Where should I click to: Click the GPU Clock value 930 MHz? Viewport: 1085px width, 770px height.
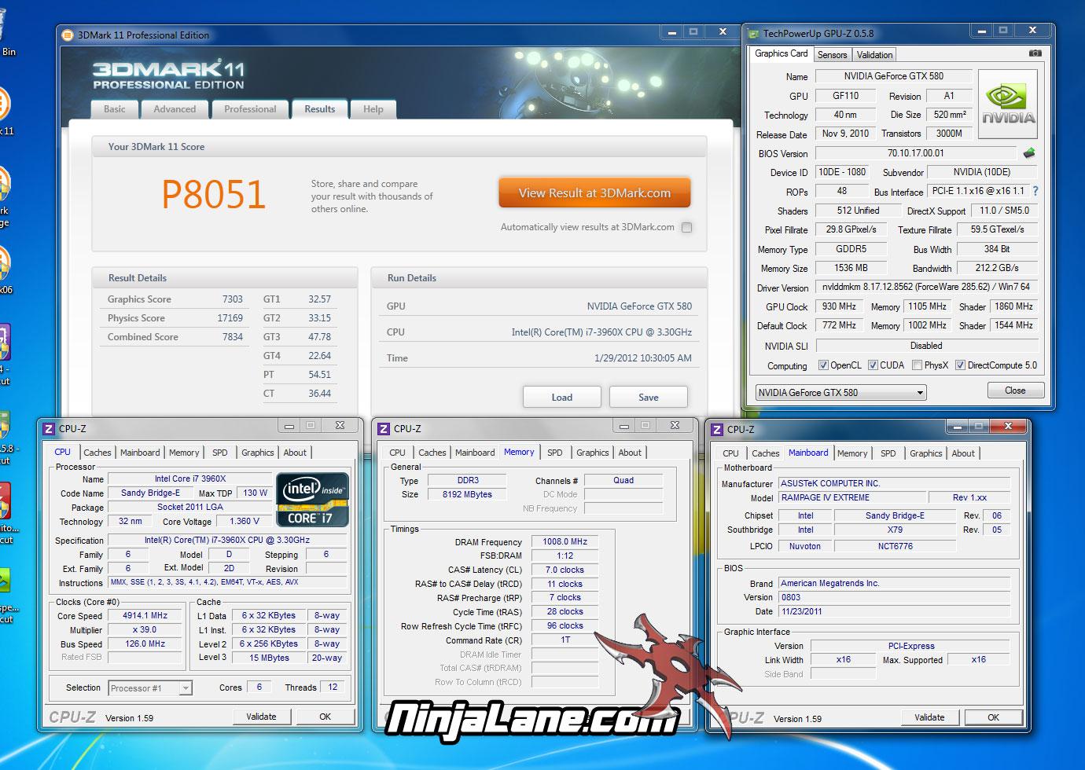840,306
